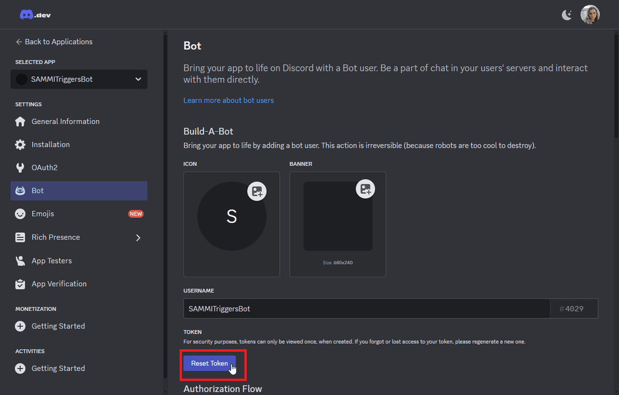Click the bot icon S avatar
The height and width of the screenshot is (395, 619).
[x=232, y=216]
